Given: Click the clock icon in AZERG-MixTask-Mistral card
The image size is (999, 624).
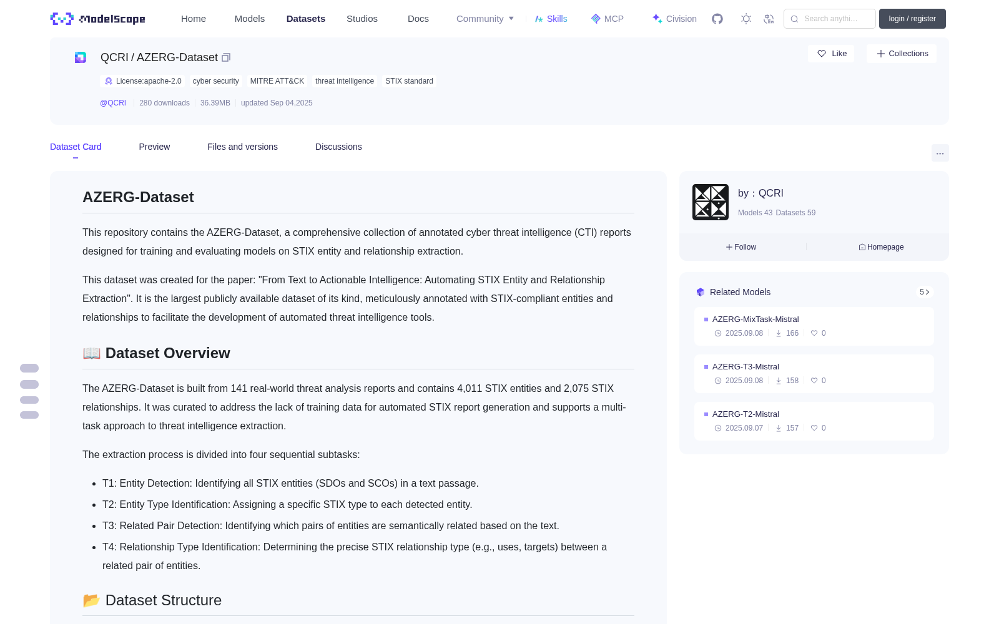Looking at the screenshot, I should pyautogui.click(x=718, y=333).
